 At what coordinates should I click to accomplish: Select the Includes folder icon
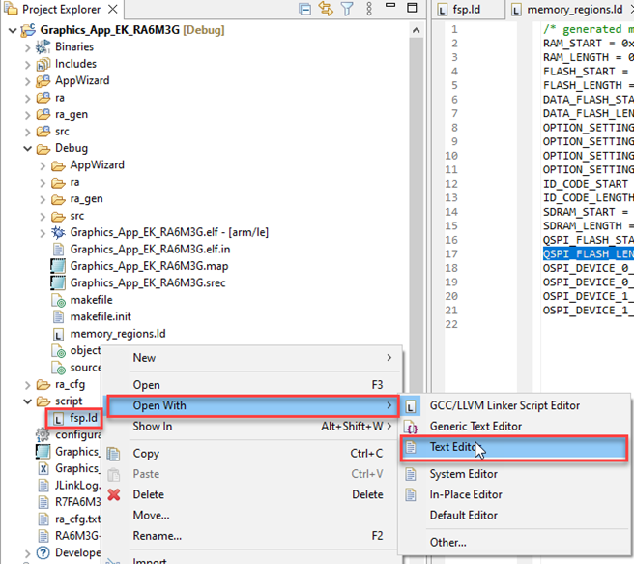pyautogui.click(x=43, y=64)
